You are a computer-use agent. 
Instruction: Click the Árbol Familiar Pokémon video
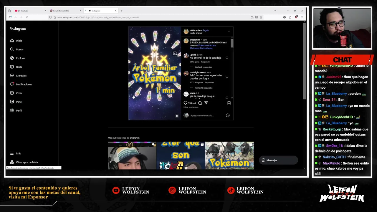pos(154,73)
